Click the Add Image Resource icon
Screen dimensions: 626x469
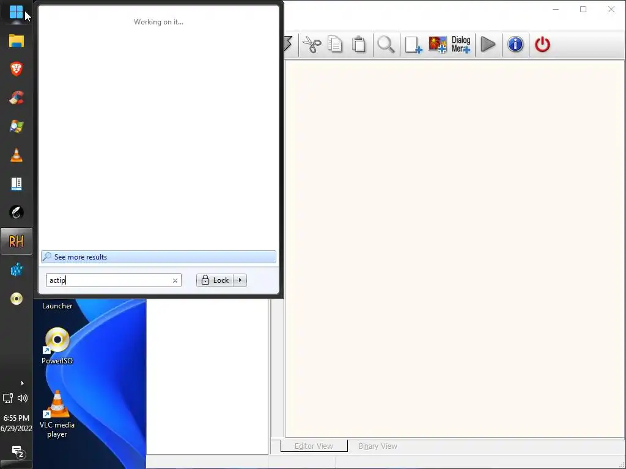(438, 44)
